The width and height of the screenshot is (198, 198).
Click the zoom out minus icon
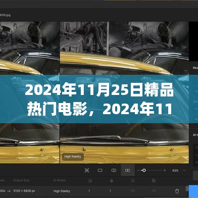(138, 170)
